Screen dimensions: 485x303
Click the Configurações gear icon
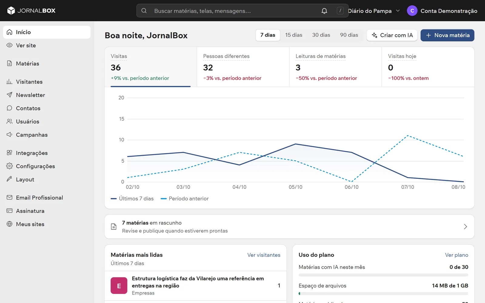(9, 166)
